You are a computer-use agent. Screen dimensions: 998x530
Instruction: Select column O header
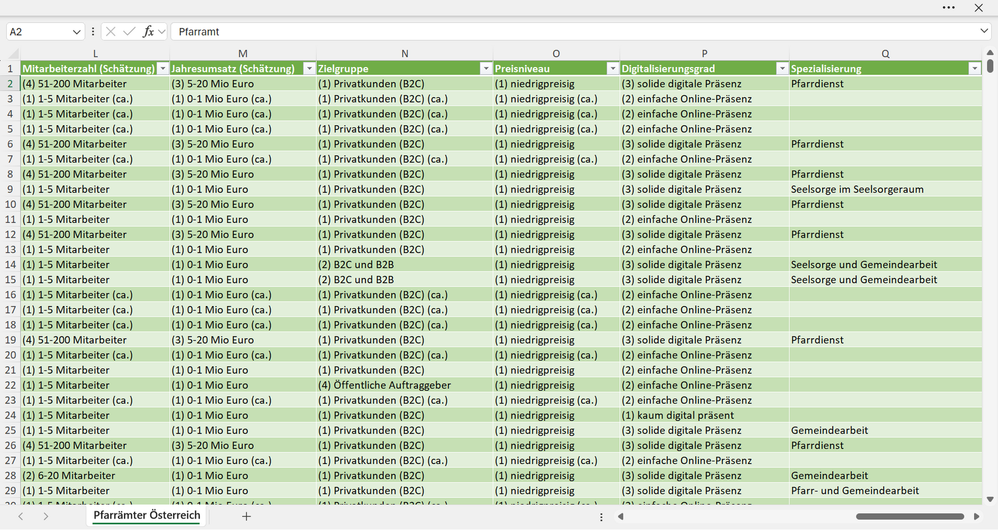point(556,54)
